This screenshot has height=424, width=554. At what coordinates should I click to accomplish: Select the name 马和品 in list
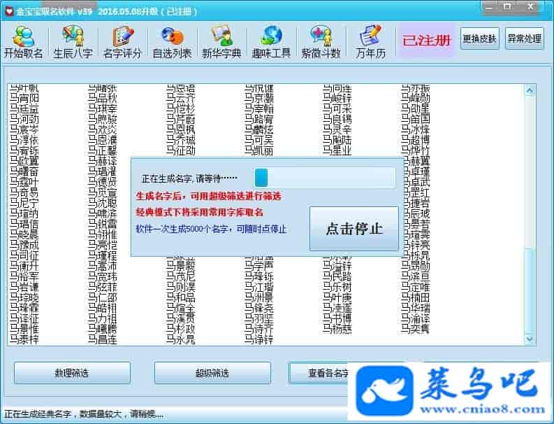coord(181,297)
